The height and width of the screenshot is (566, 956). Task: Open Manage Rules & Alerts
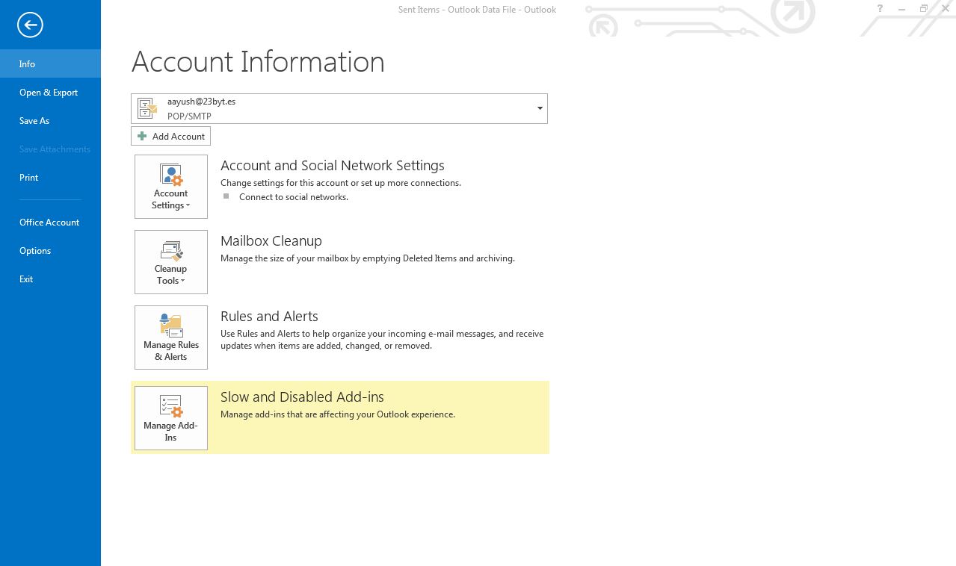pos(170,337)
